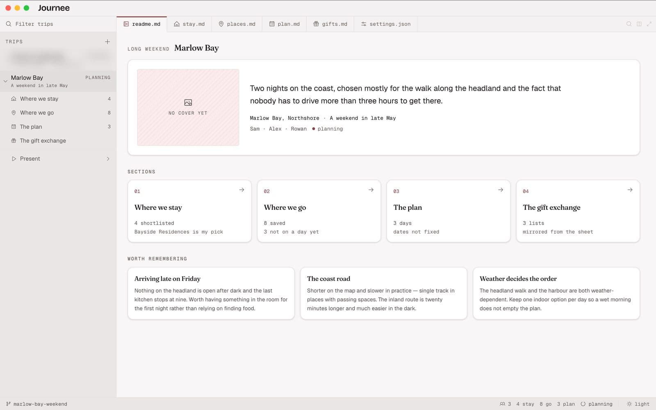
Task: Switch to the readme.md tab
Action: pos(142,24)
